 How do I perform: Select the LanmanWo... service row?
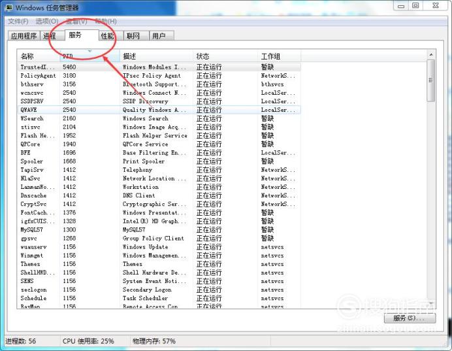coord(159,187)
